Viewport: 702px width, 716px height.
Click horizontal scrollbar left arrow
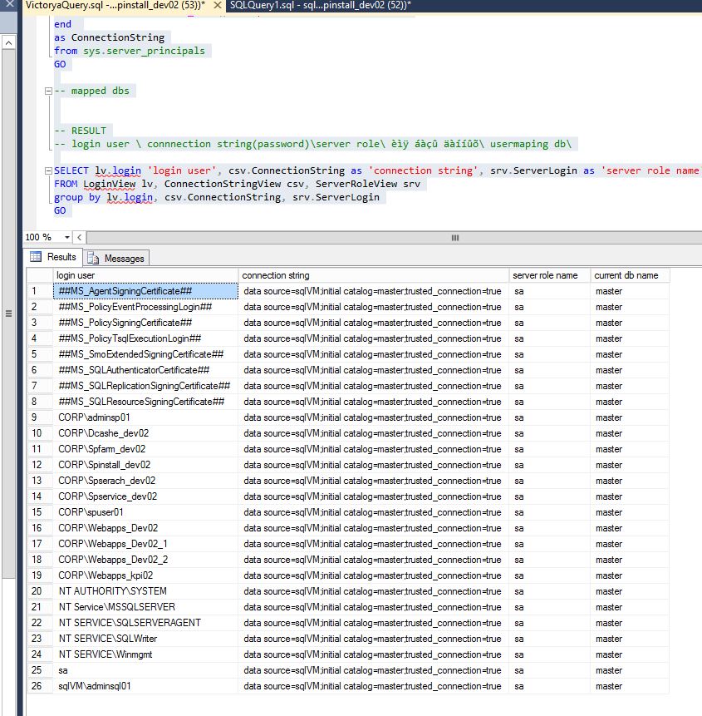pyautogui.click(x=80, y=238)
